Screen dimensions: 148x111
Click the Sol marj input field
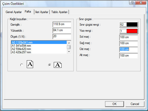(129, 37)
